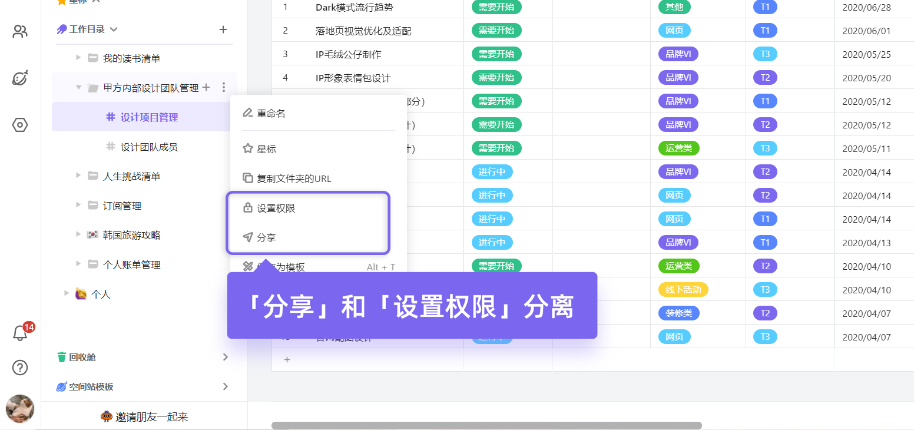The height and width of the screenshot is (430, 914).
Task: Add a file inside 甲方内部设计团队管理 folder
Action: click(206, 88)
